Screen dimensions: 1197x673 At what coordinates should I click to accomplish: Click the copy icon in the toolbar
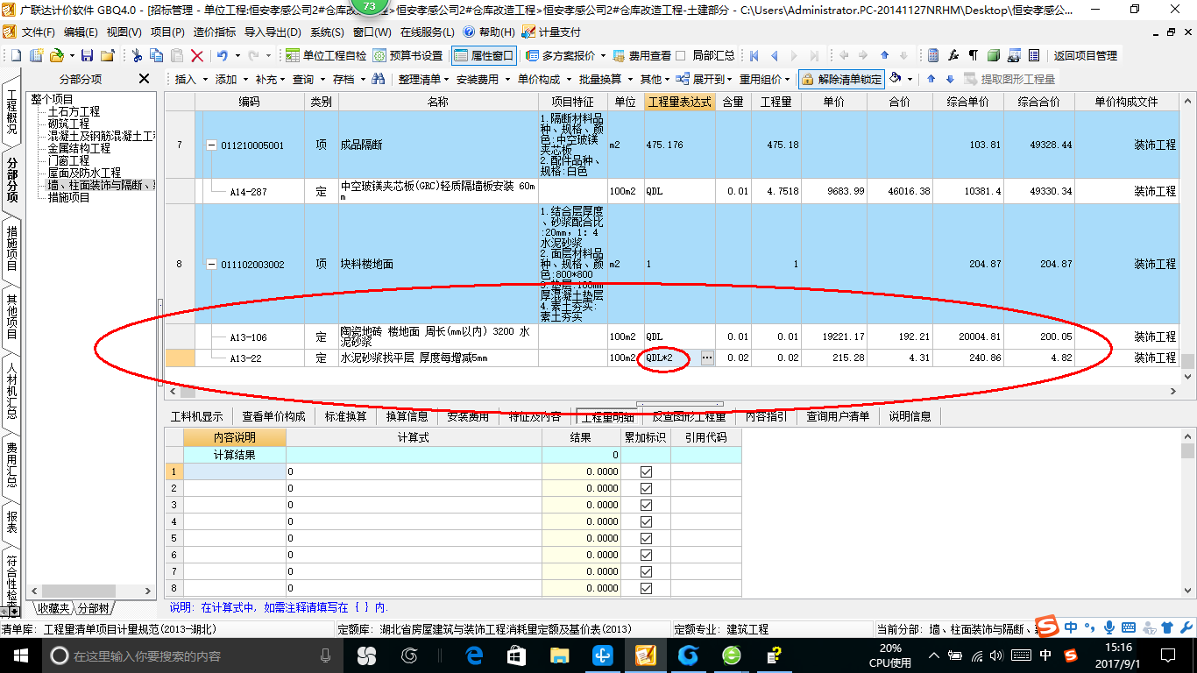(157, 55)
